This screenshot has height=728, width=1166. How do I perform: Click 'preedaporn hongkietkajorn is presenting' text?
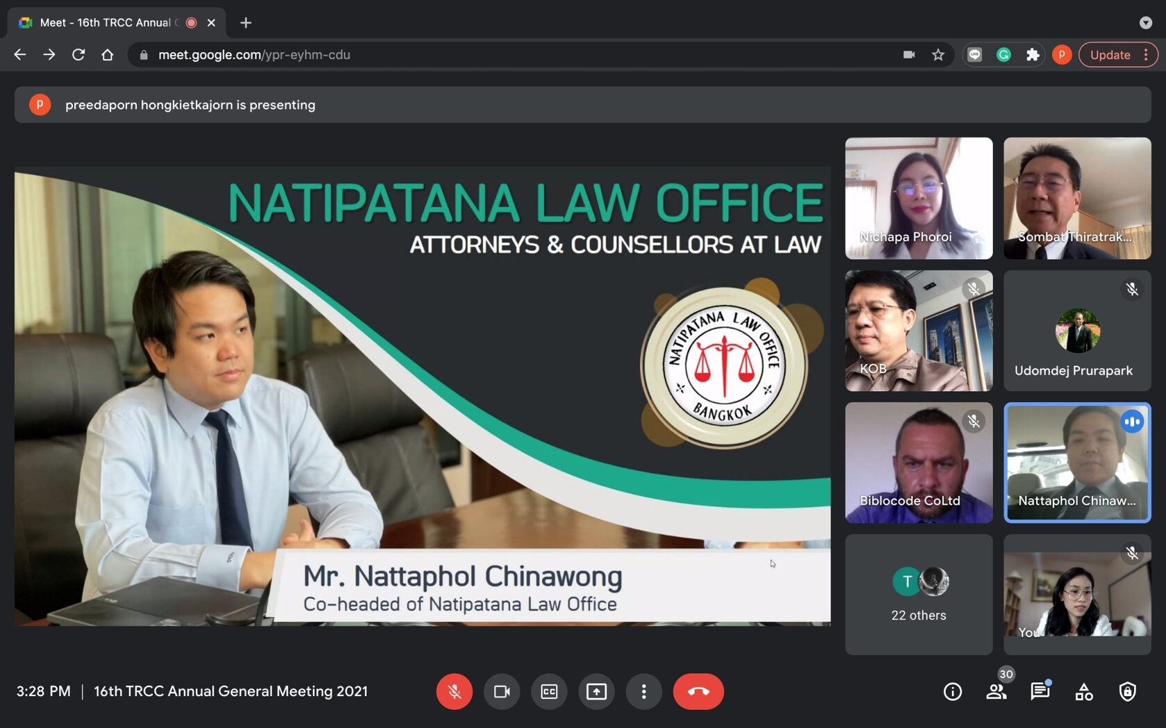click(x=190, y=105)
